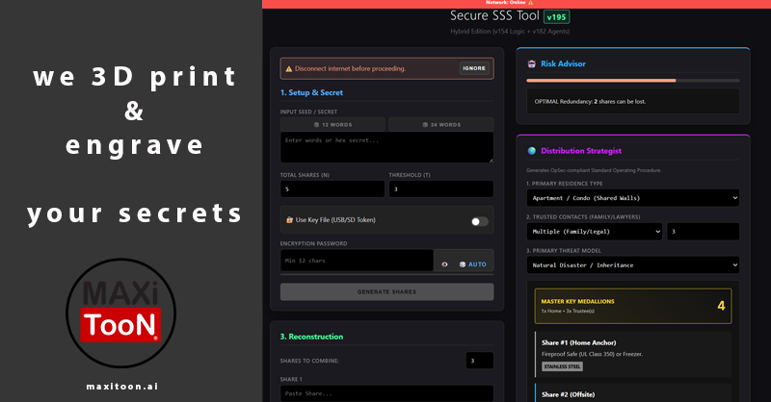Open the Primary Residence Type dropdown
771x402 pixels.
[632, 197]
